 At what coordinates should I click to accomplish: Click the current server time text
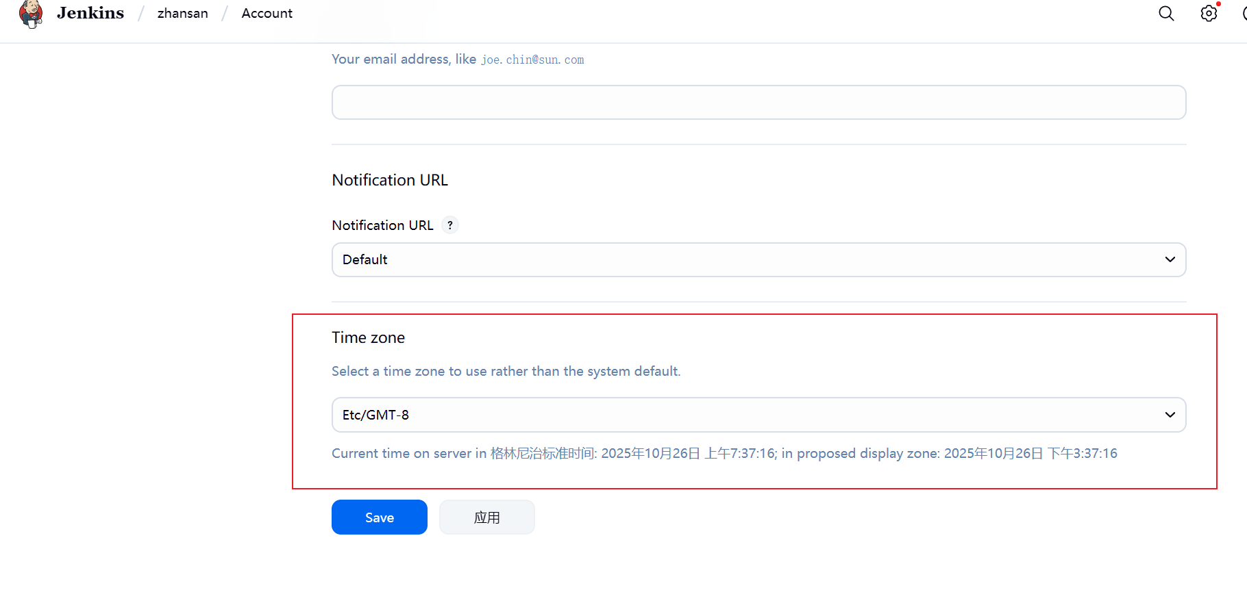pos(724,453)
